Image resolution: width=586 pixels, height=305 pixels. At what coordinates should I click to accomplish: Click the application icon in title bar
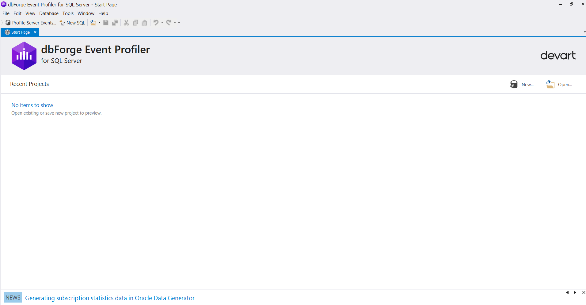pos(4,4)
